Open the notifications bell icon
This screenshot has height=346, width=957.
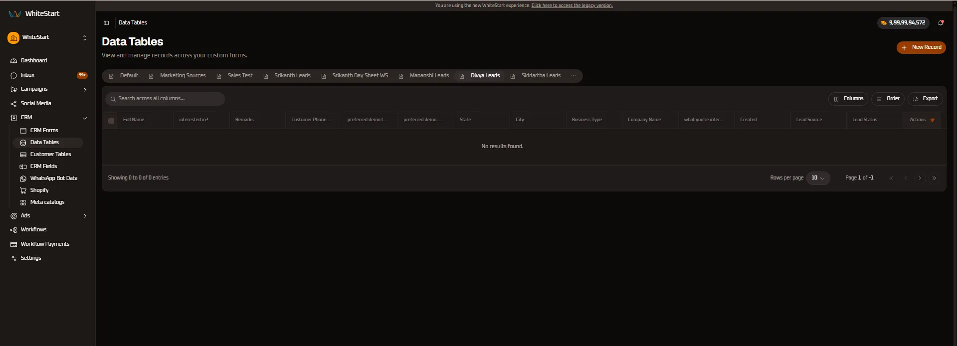pos(941,22)
